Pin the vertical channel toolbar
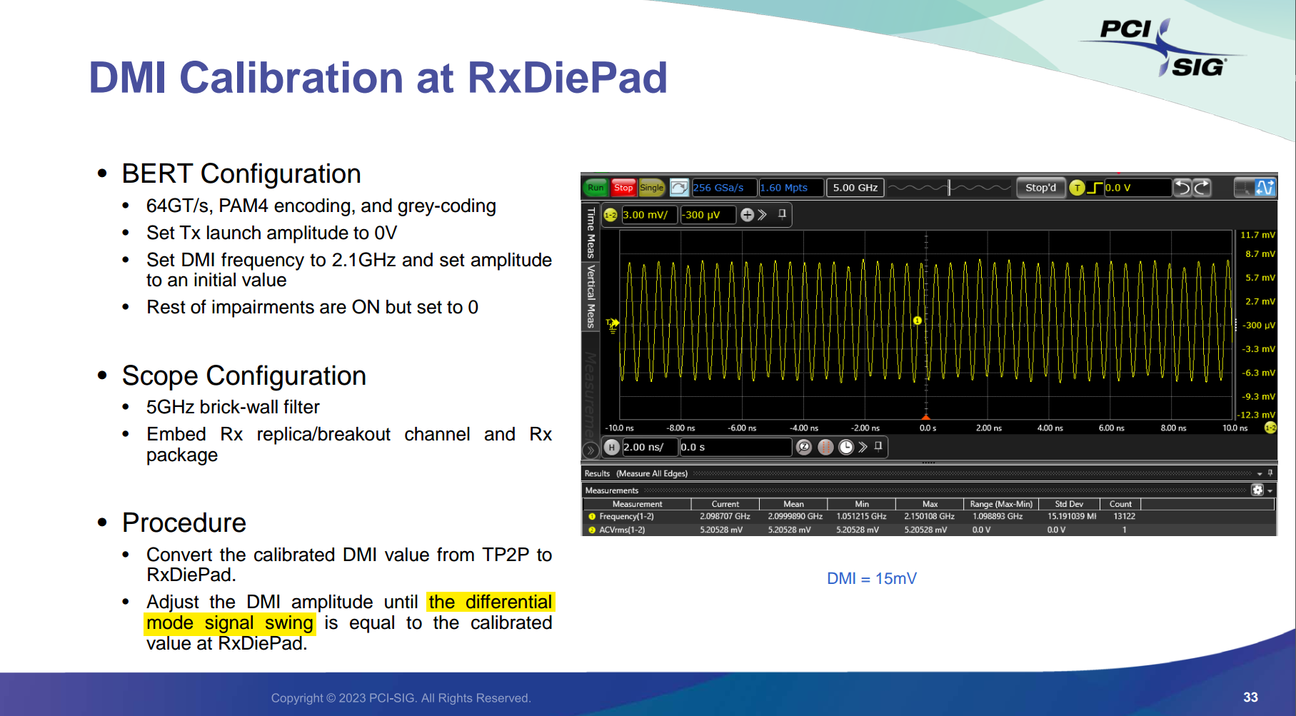The image size is (1296, 716). tap(782, 214)
